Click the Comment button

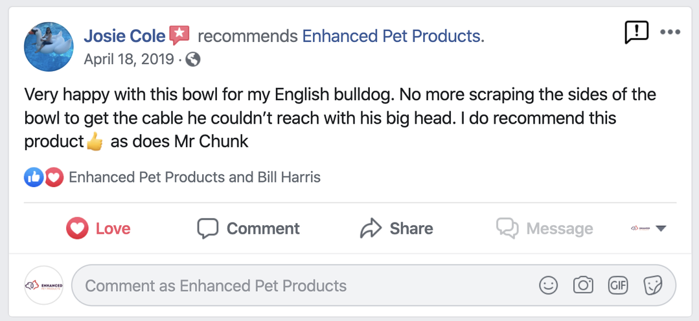(x=249, y=228)
